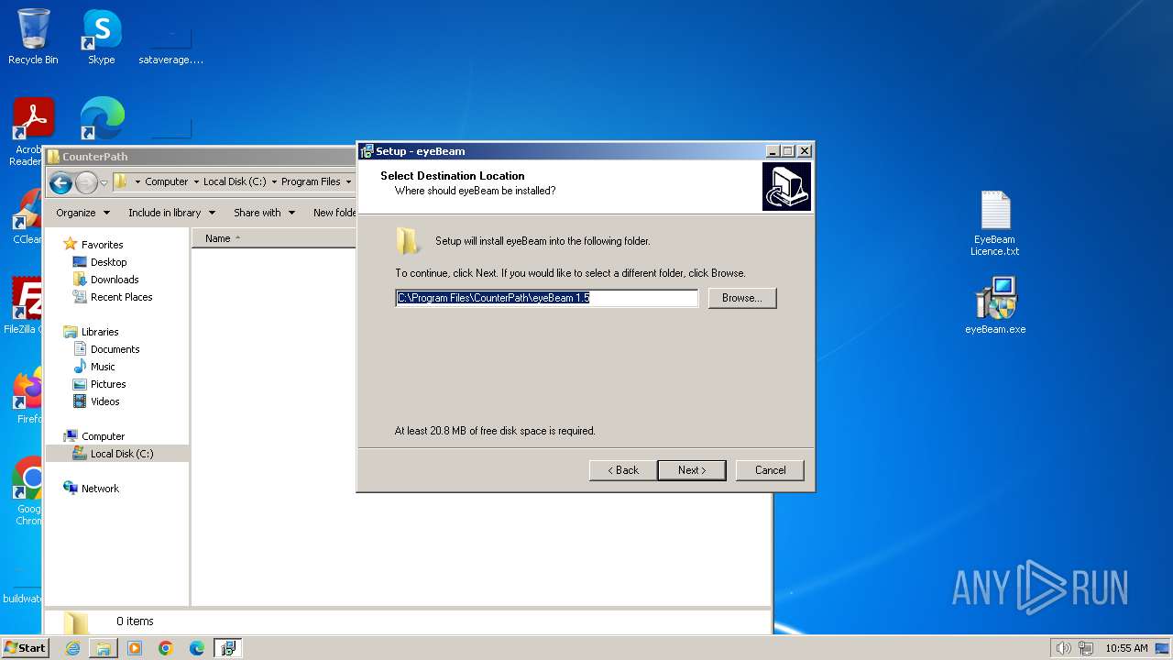This screenshot has height=660, width=1173.
Task: Select the Documents library
Action: tap(115, 349)
